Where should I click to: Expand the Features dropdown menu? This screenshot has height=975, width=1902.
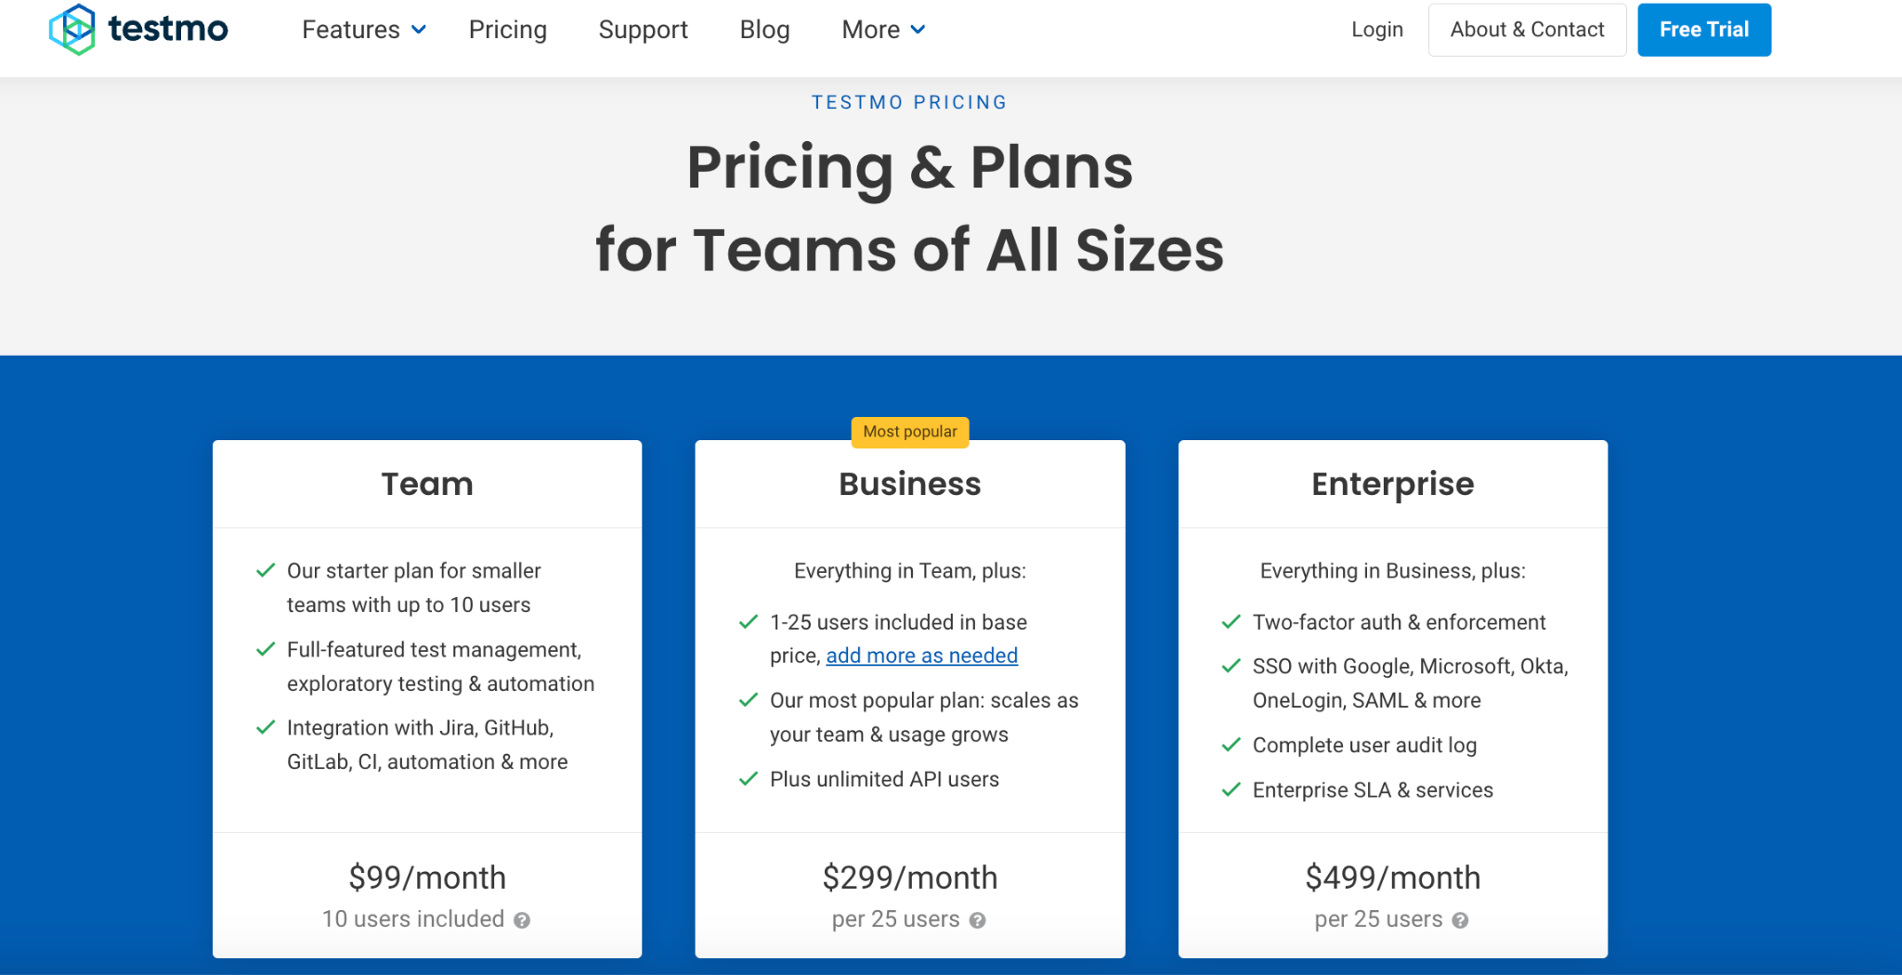pyautogui.click(x=363, y=30)
